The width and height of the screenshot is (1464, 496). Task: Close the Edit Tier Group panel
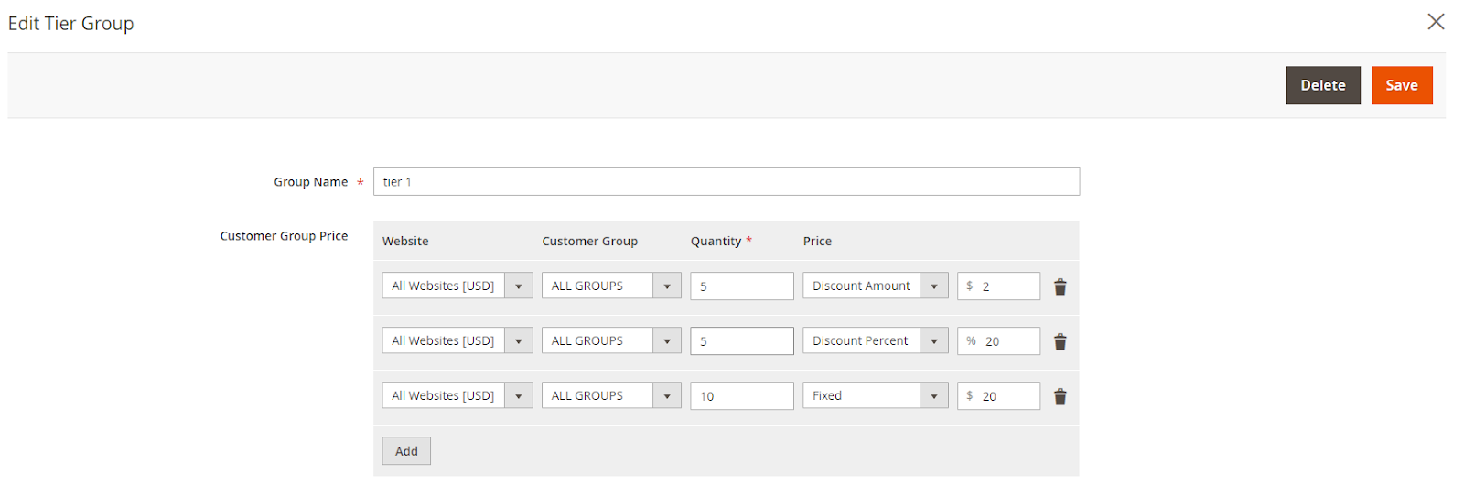1436,22
